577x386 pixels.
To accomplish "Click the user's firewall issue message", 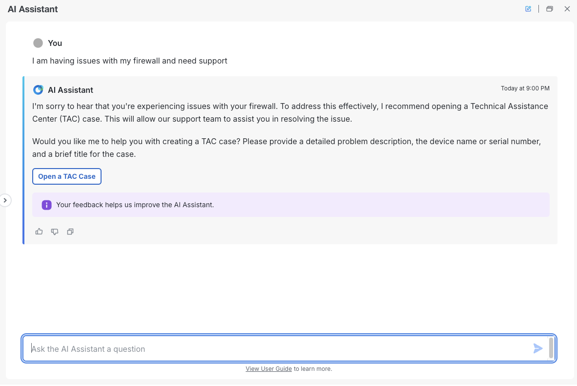I will [x=130, y=61].
